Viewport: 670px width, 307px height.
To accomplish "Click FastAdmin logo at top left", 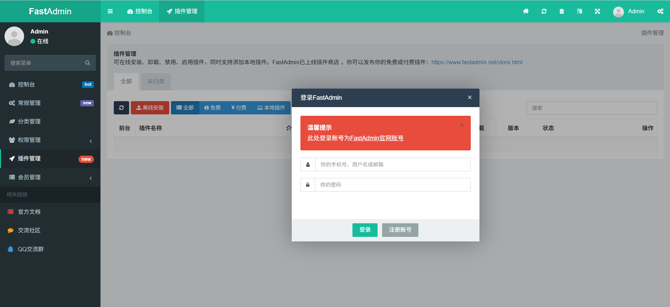I will tap(50, 11).
